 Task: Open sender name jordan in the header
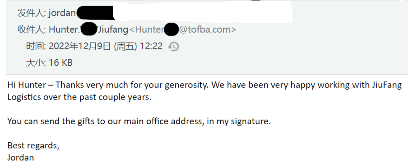pyautogui.click(x=62, y=13)
